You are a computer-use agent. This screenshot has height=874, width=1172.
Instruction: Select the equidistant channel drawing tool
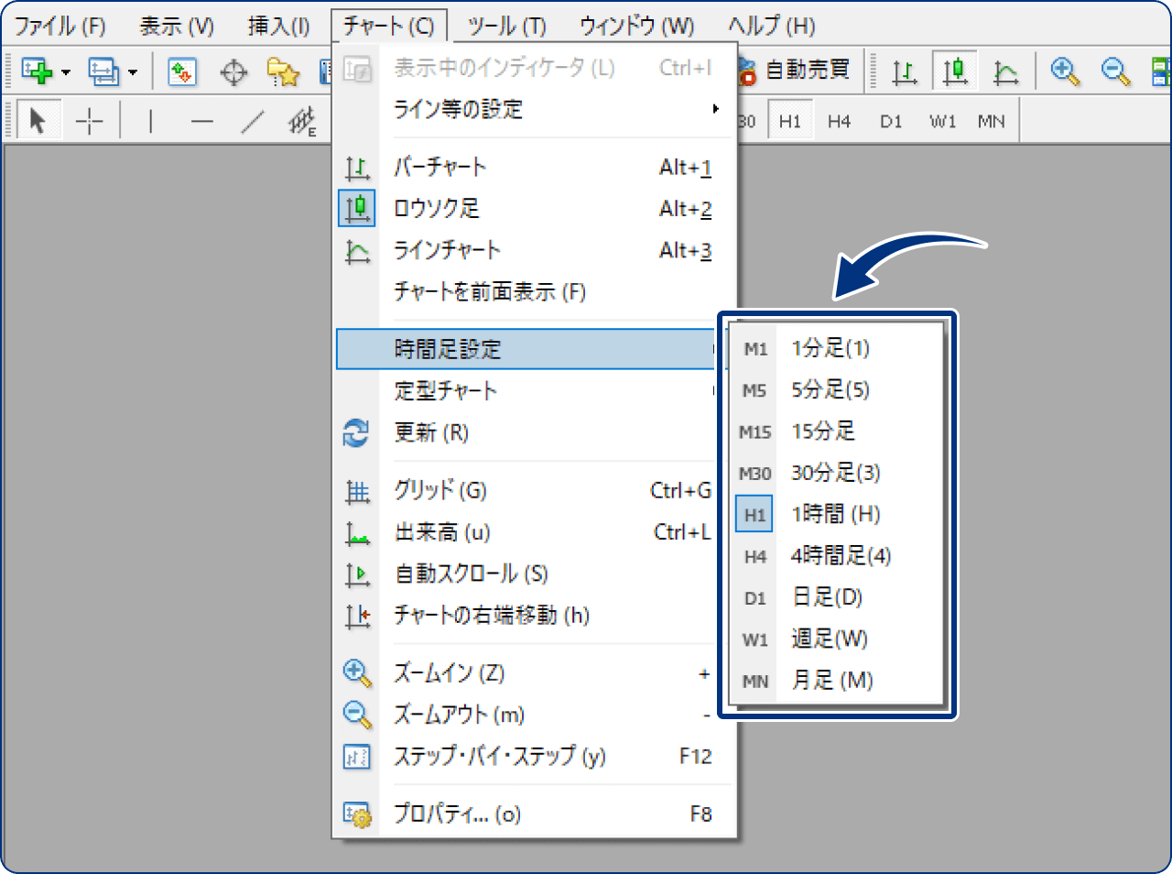click(x=303, y=120)
